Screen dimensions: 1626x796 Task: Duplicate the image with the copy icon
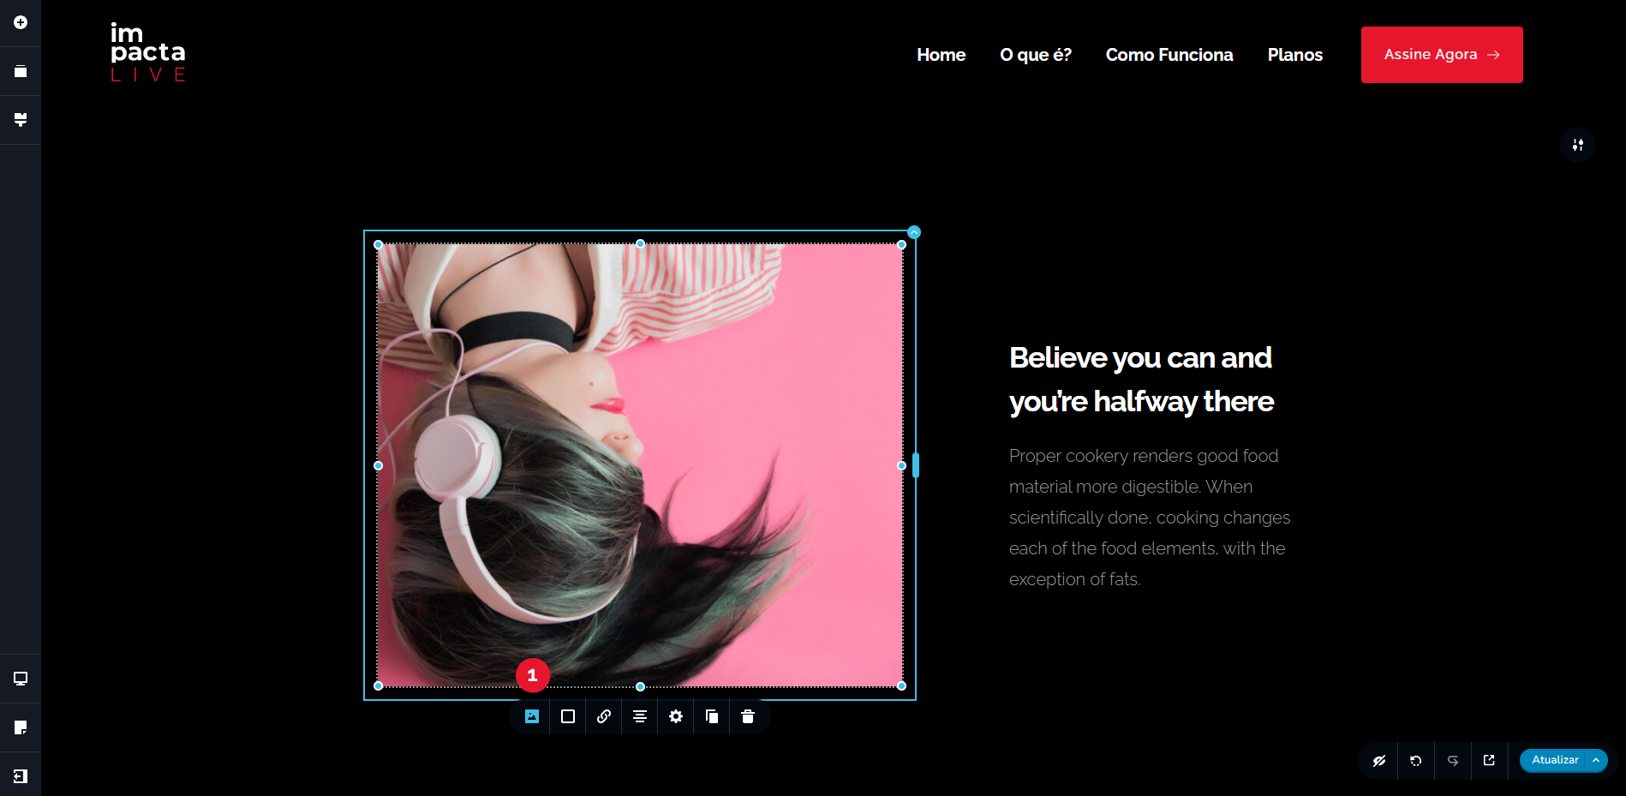click(712, 716)
